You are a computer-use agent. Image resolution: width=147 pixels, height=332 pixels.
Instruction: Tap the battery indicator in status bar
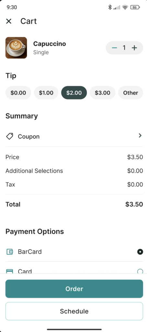tap(135, 7)
